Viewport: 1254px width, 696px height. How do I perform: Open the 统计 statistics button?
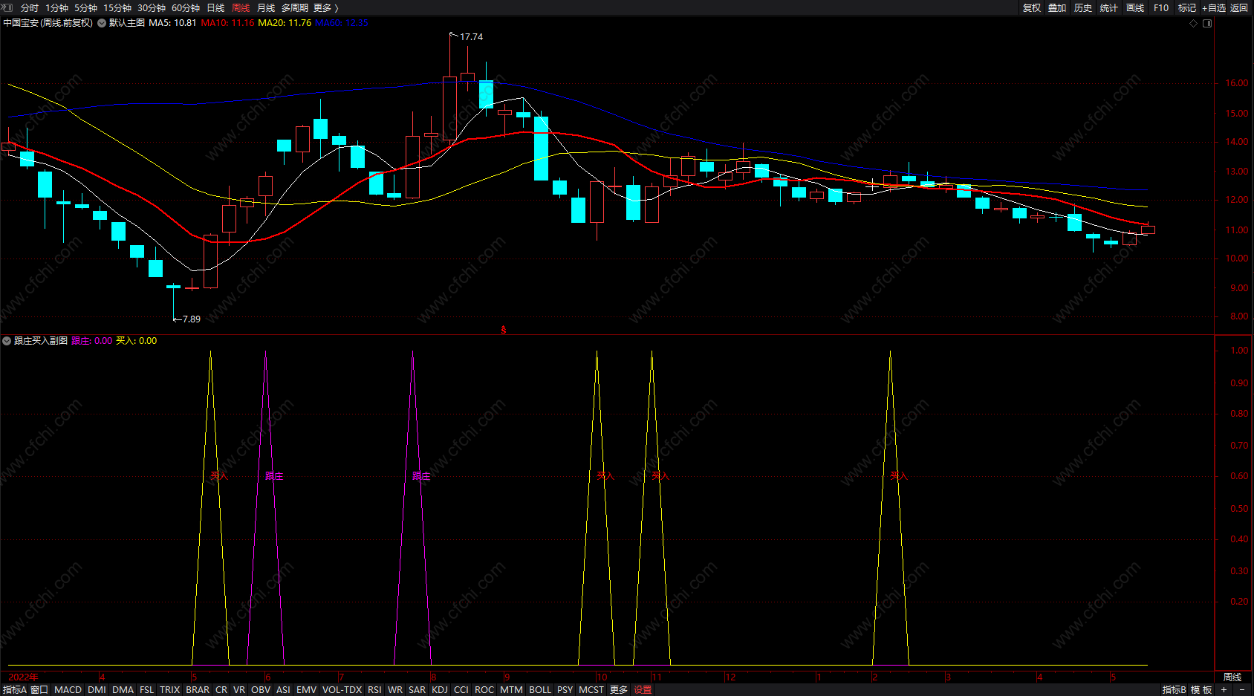1109,7
